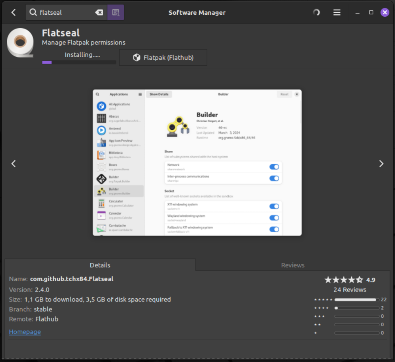The height and width of the screenshot is (362, 395).
Task: Go back using the header back arrow
Action: click(x=14, y=12)
